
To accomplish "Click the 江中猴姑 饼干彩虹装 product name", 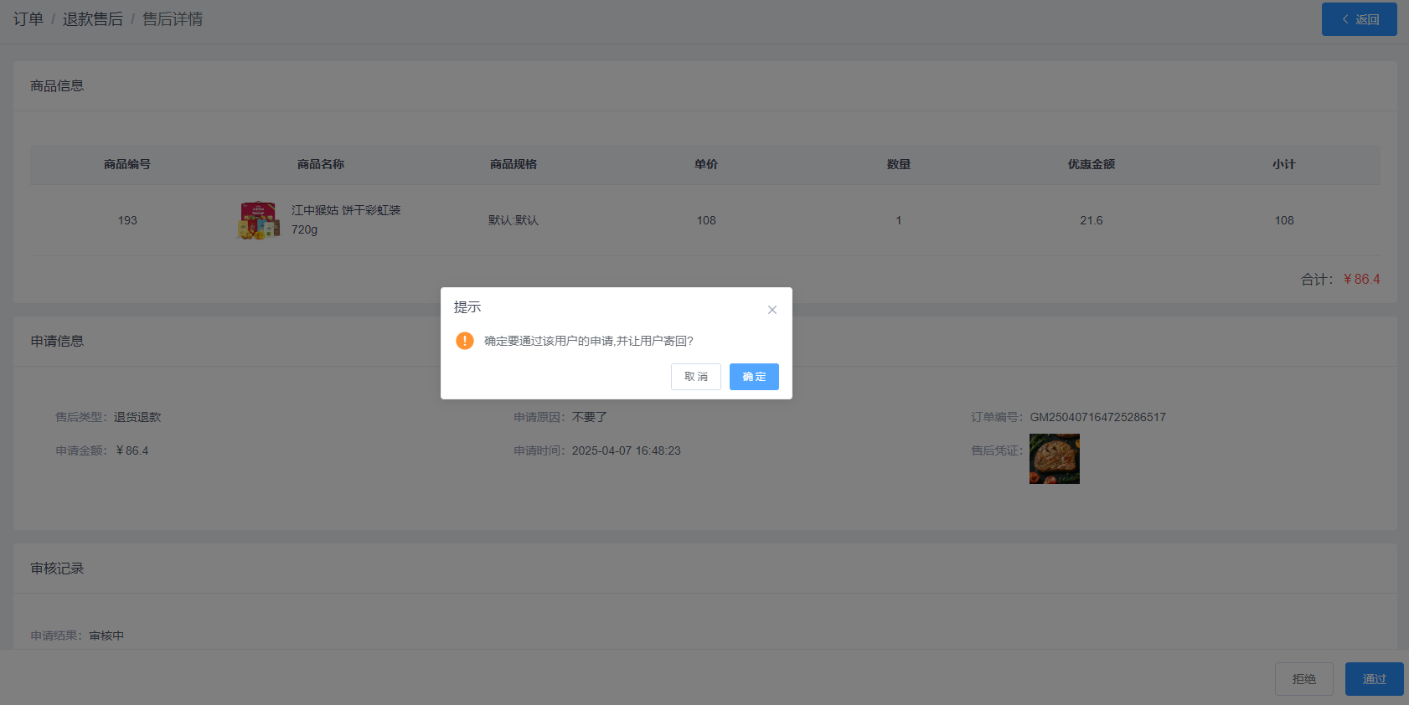I will click(x=345, y=210).
